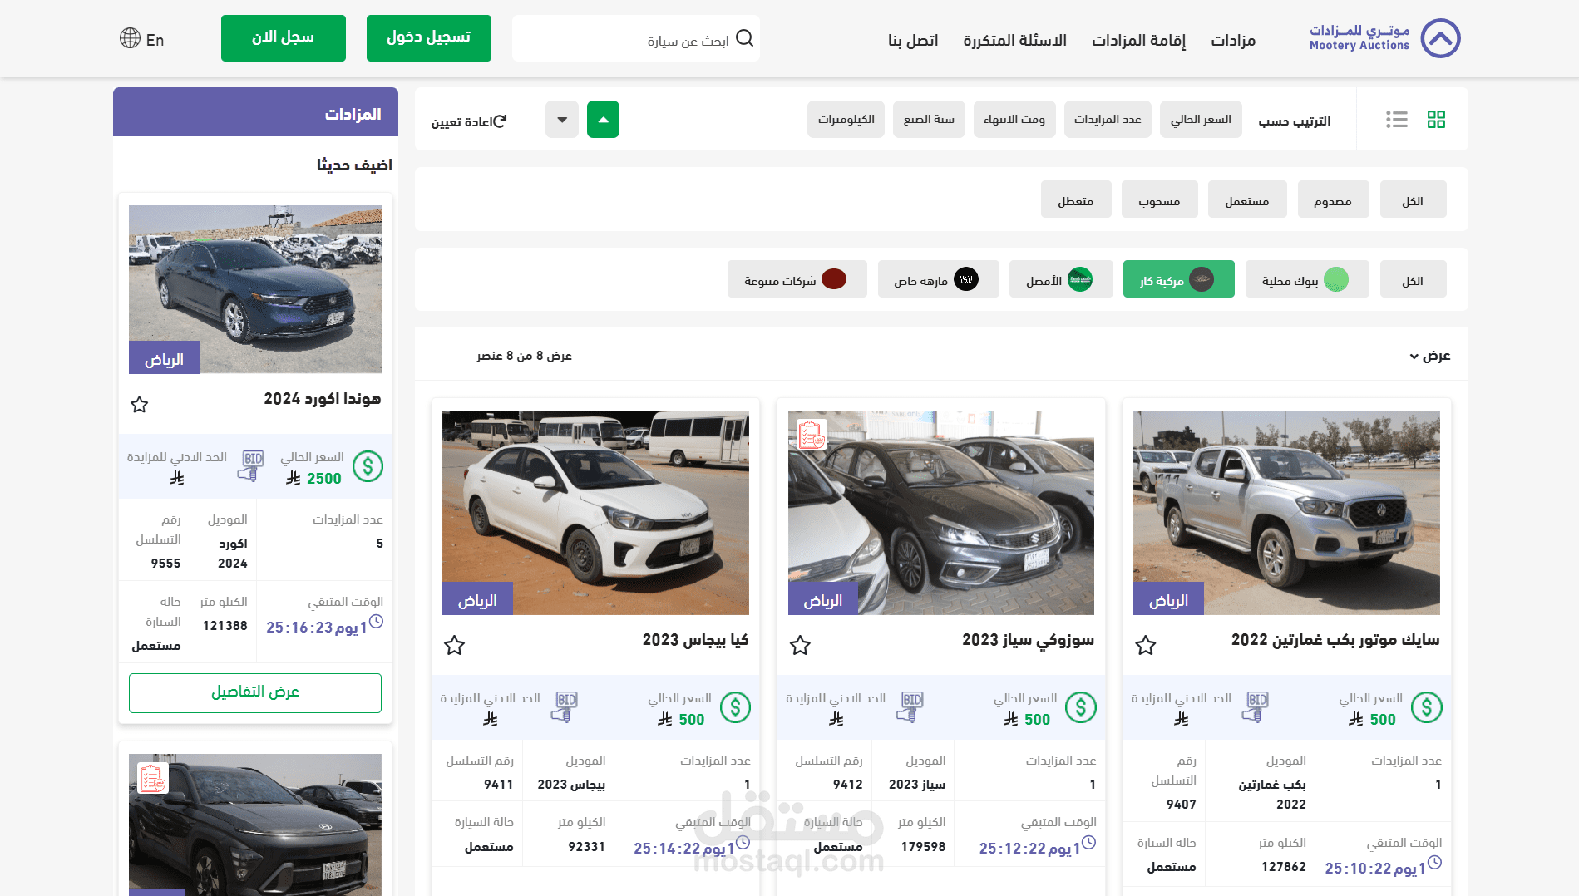This screenshot has height=896, width=1579.
Task: Open the SAIC pickup car photo
Action: pos(1286,513)
